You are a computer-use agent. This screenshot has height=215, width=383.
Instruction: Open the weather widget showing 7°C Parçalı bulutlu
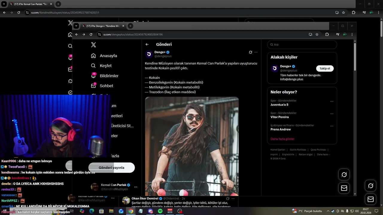pyautogui.click(x=307, y=211)
